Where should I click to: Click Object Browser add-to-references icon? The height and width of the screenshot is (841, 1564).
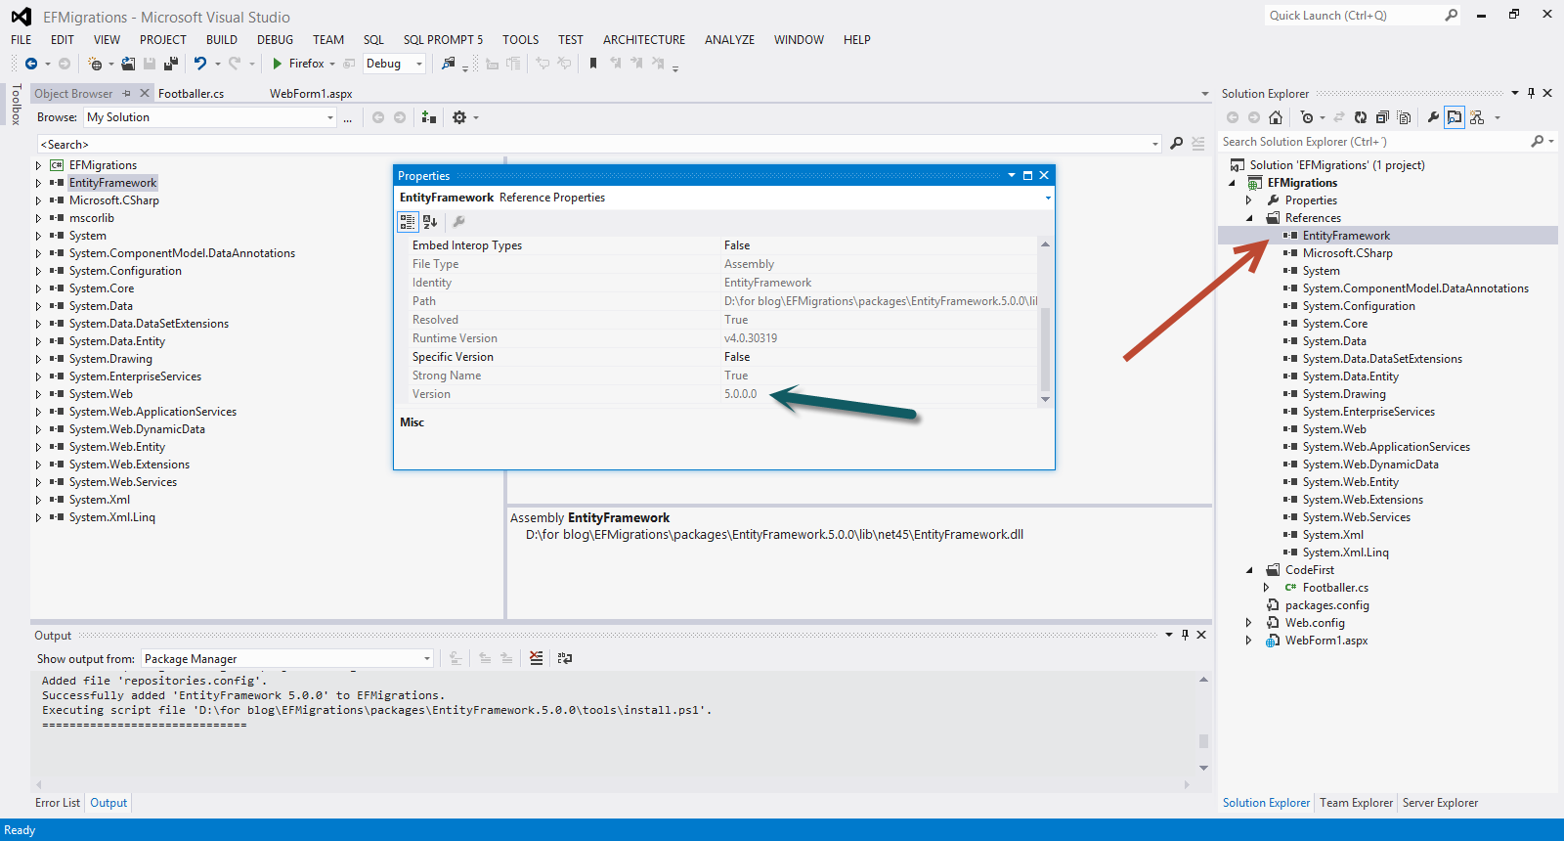point(428,117)
